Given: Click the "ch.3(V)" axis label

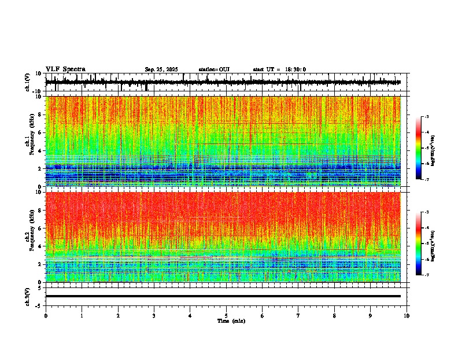Looking at the screenshot, I should [28, 297].
